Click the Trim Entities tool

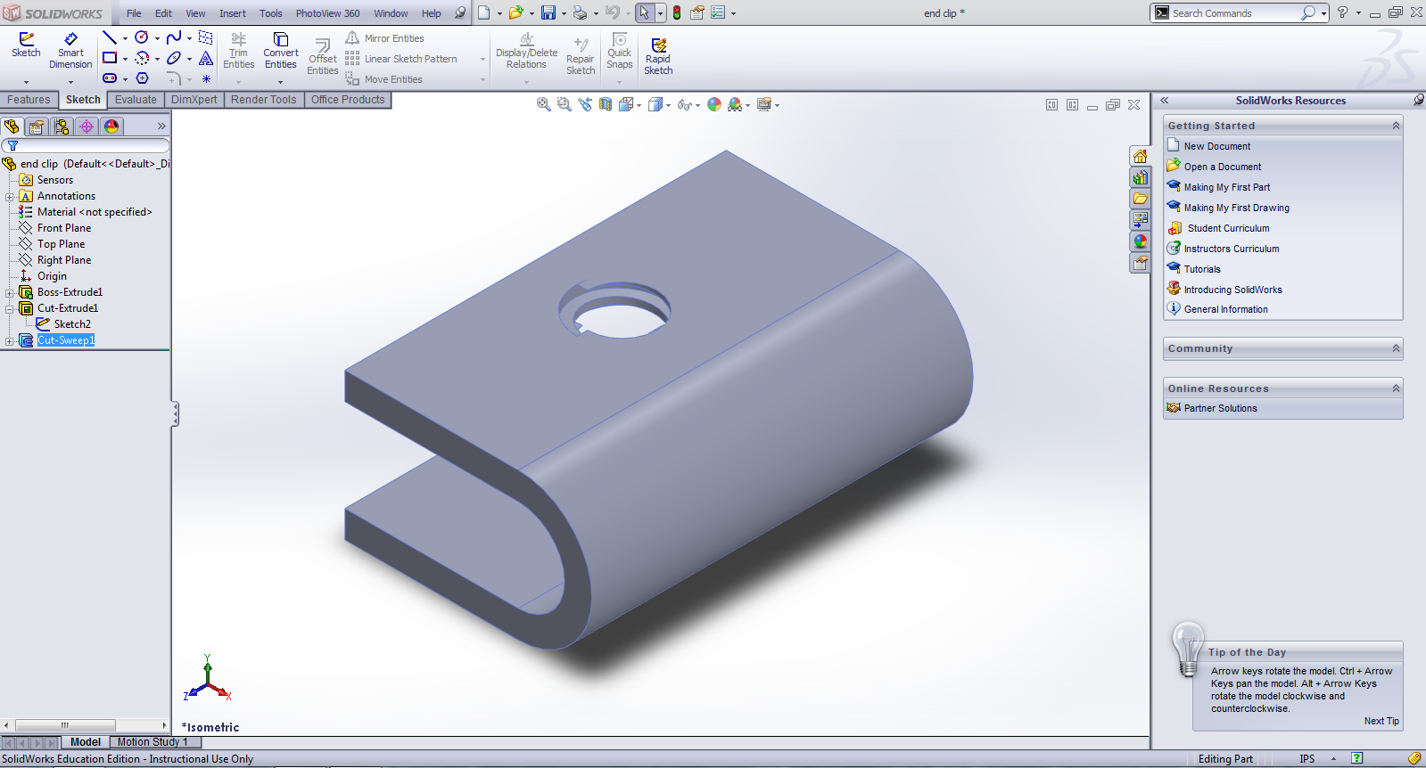coord(239,51)
